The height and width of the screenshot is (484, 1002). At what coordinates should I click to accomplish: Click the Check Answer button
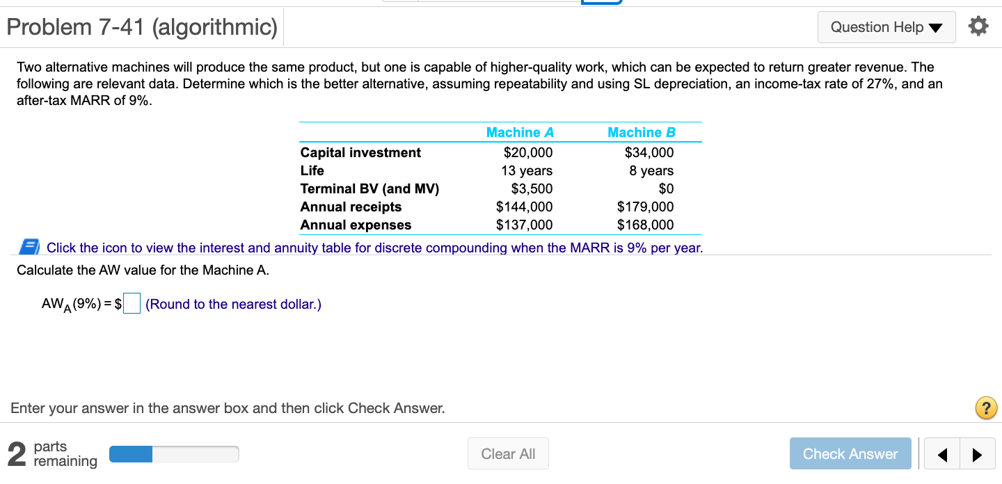click(x=850, y=454)
